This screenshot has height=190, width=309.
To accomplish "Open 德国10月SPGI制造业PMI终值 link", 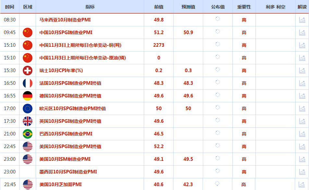I will pyautogui.click(x=70, y=96).
